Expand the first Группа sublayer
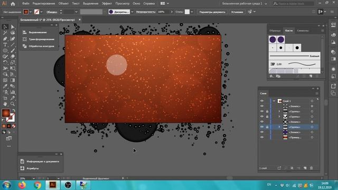338x190 pixels. 279,111
